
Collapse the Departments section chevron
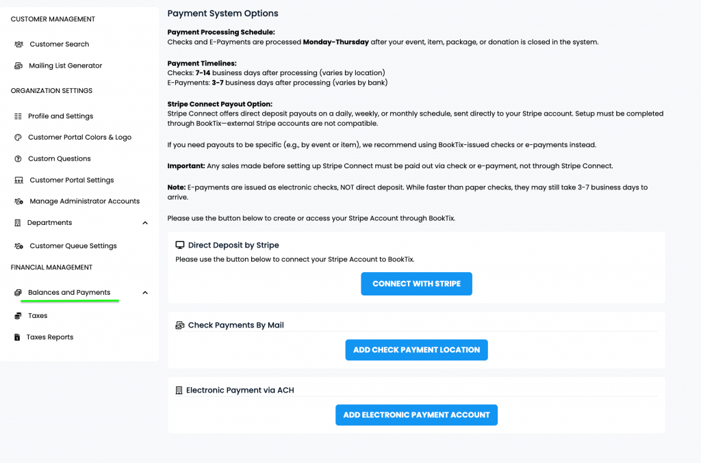(x=144, y=222)
